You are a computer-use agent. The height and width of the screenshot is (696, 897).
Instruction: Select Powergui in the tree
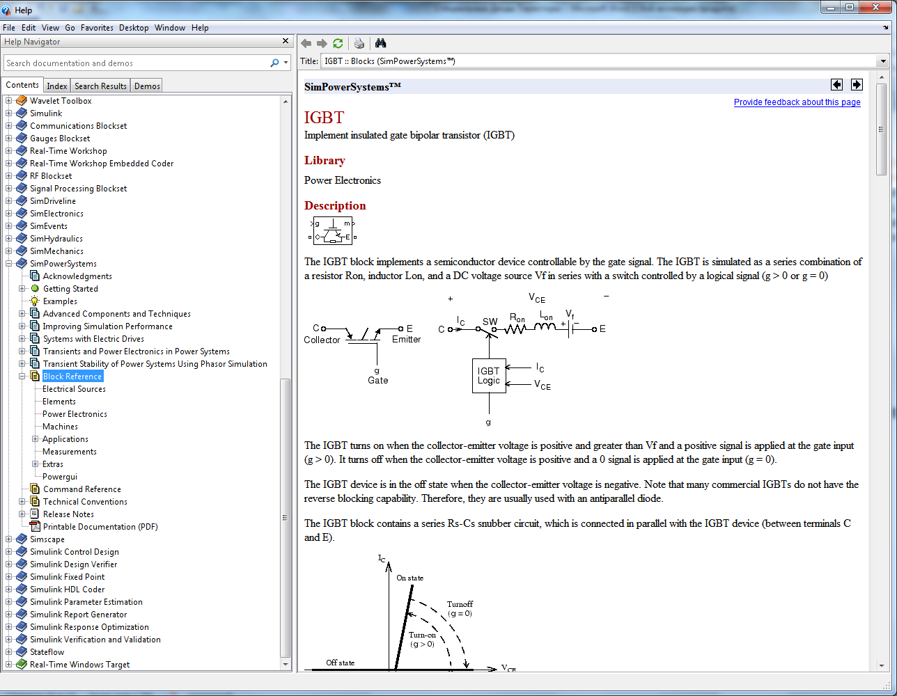coord(60,477)
